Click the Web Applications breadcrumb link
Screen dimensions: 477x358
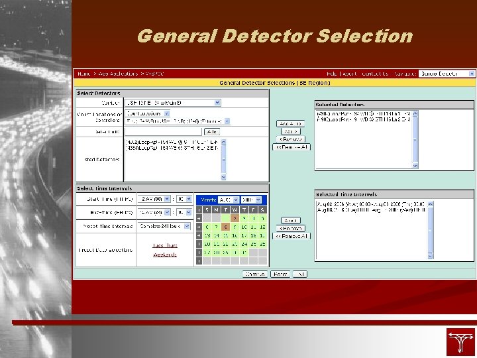point(118,74)
